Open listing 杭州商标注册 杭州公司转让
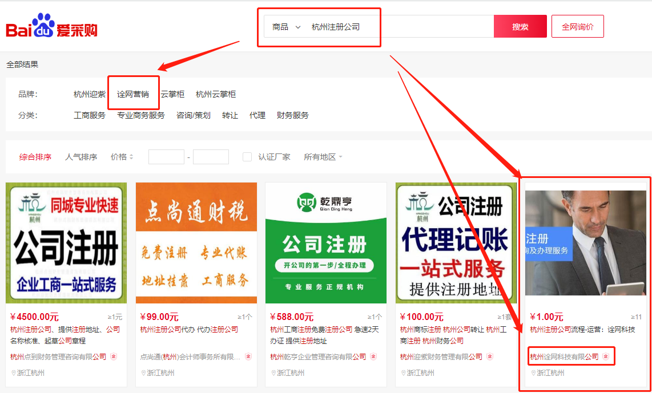The image size is (652, 393). pos(454,335)
